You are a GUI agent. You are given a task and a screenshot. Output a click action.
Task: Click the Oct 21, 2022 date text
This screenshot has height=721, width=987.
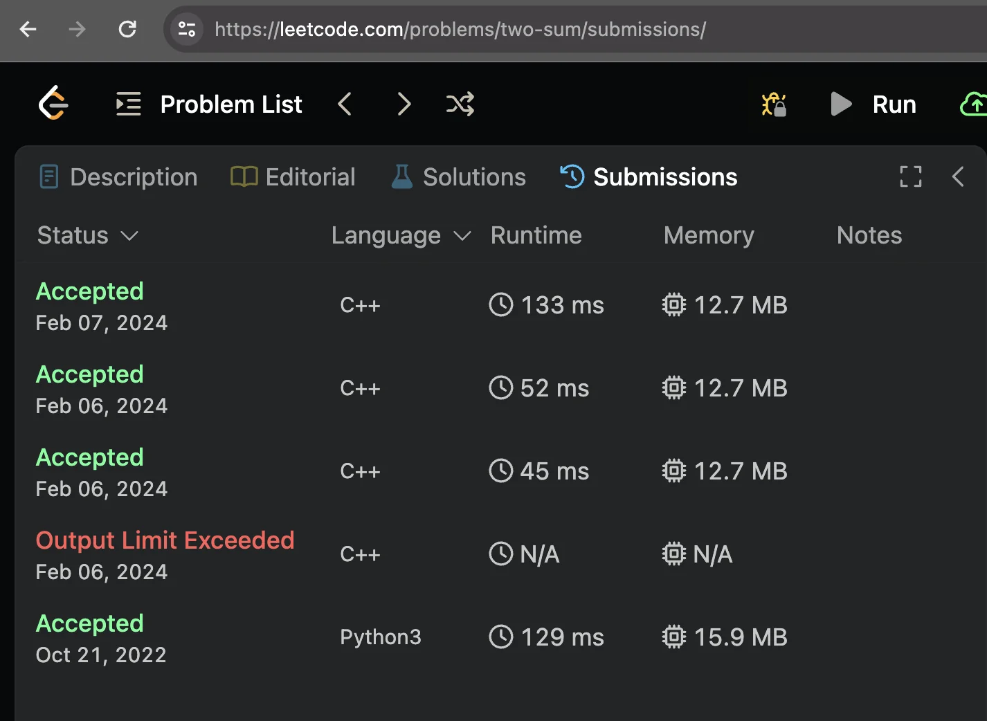101,655
